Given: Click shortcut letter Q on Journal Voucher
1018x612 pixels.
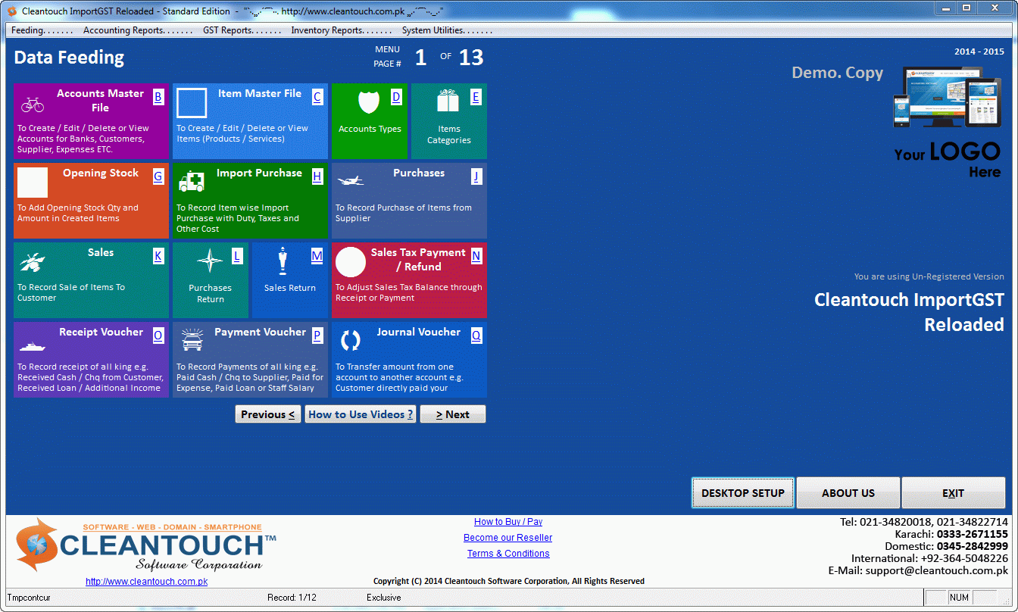Looking at the screenshot, I should pyautogui.click(x=476, y=336).
